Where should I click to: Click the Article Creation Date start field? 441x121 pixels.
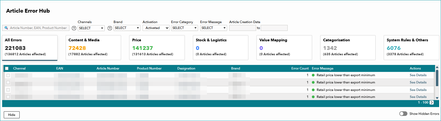pyautogui.click(x=242, y=28)
